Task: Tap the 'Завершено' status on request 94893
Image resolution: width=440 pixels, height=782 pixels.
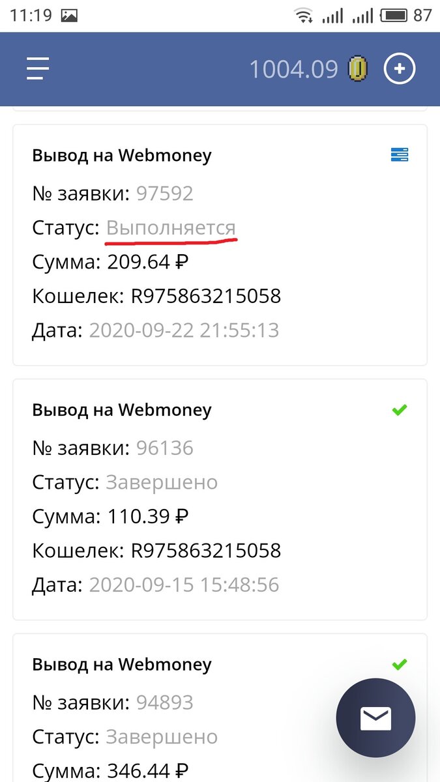Action: coord(162,737)
